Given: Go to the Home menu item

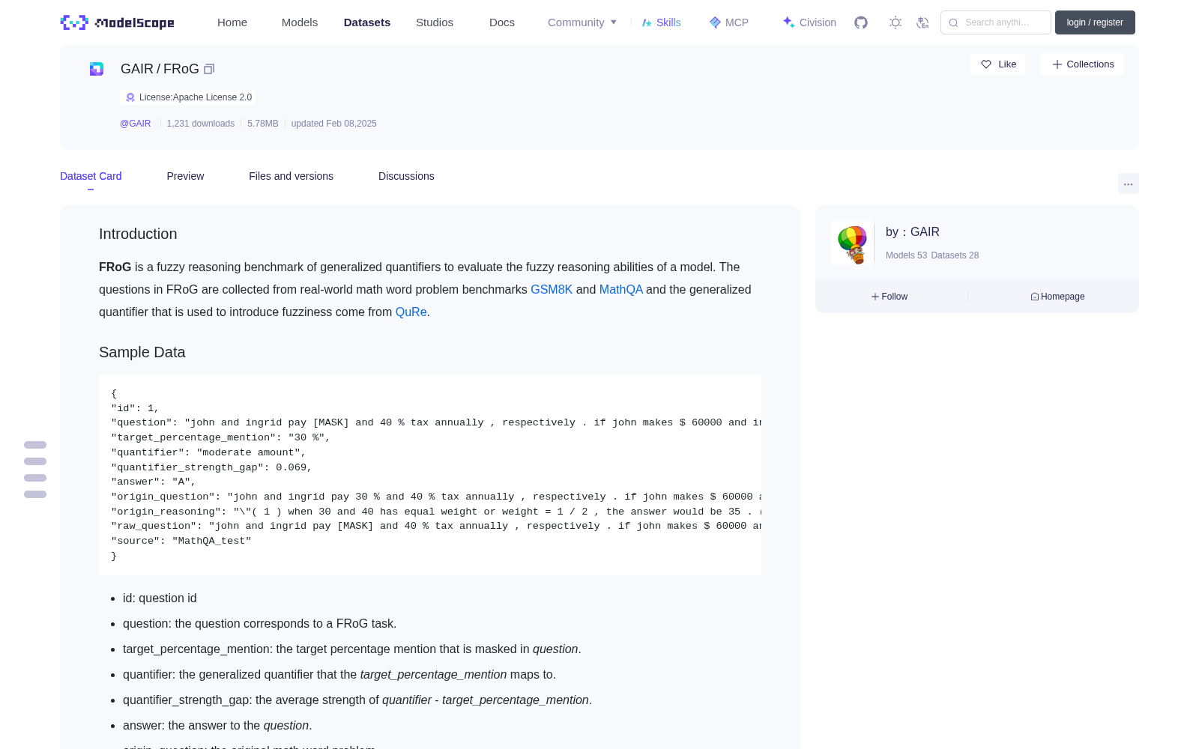Looking at the screenshot, I should 232,22.
